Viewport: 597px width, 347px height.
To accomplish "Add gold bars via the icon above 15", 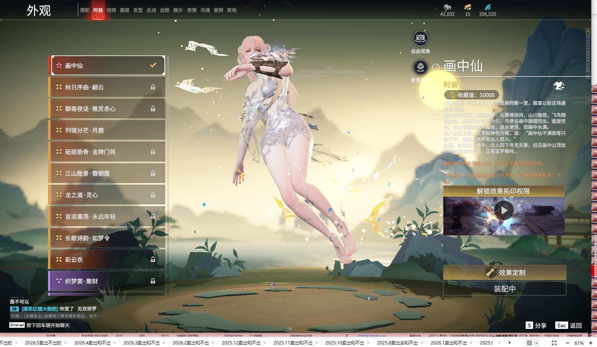I will click(468, 7).
